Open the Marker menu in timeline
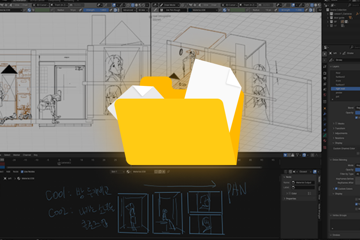 click(x=16, y=155)
